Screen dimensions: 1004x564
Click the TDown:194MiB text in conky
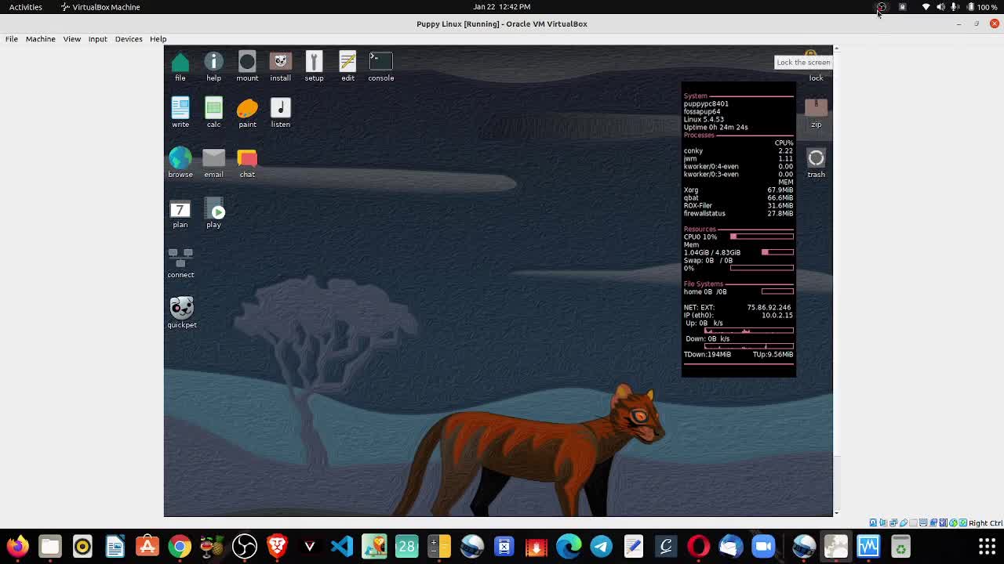(707, 354)
